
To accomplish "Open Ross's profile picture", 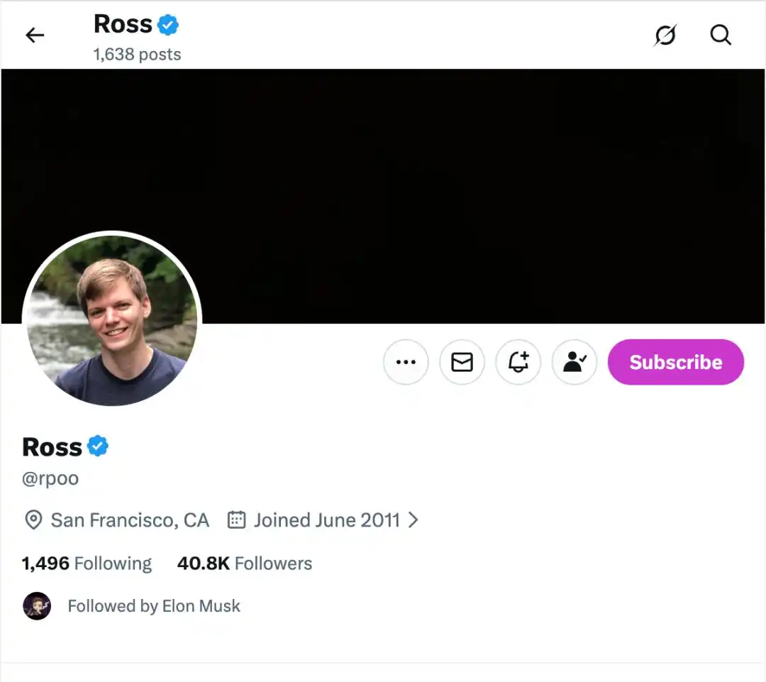I will (x=112, y=320).
